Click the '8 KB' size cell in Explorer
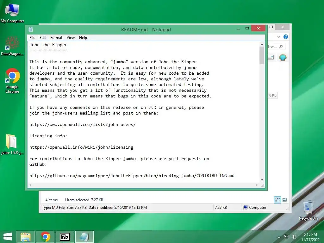This screenshot has height=243, width=324. click(x=273, y=95)
